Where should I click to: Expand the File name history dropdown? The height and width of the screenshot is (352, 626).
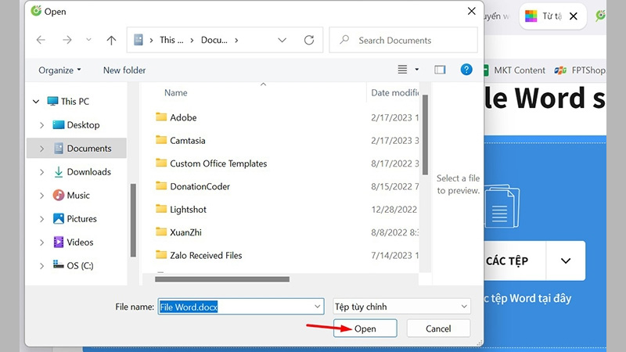pyautogui.click(x=317, y=307)
